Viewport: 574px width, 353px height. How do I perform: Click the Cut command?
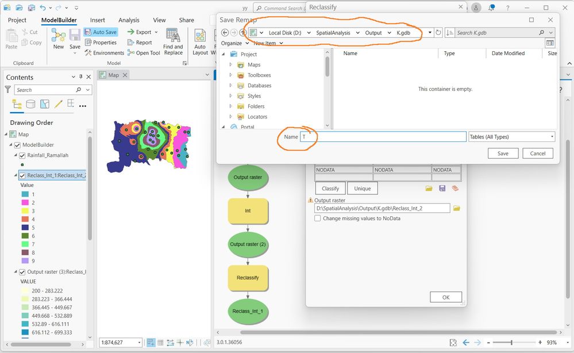pyautogui.click(x=30, y=32)
